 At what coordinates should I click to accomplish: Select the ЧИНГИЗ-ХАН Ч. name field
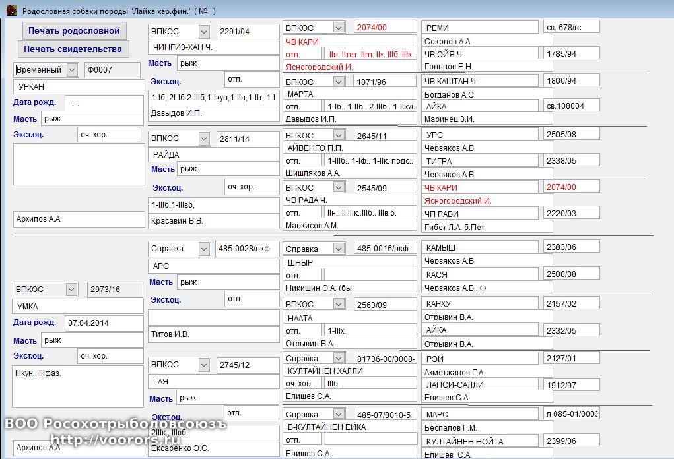pos(214,47)
